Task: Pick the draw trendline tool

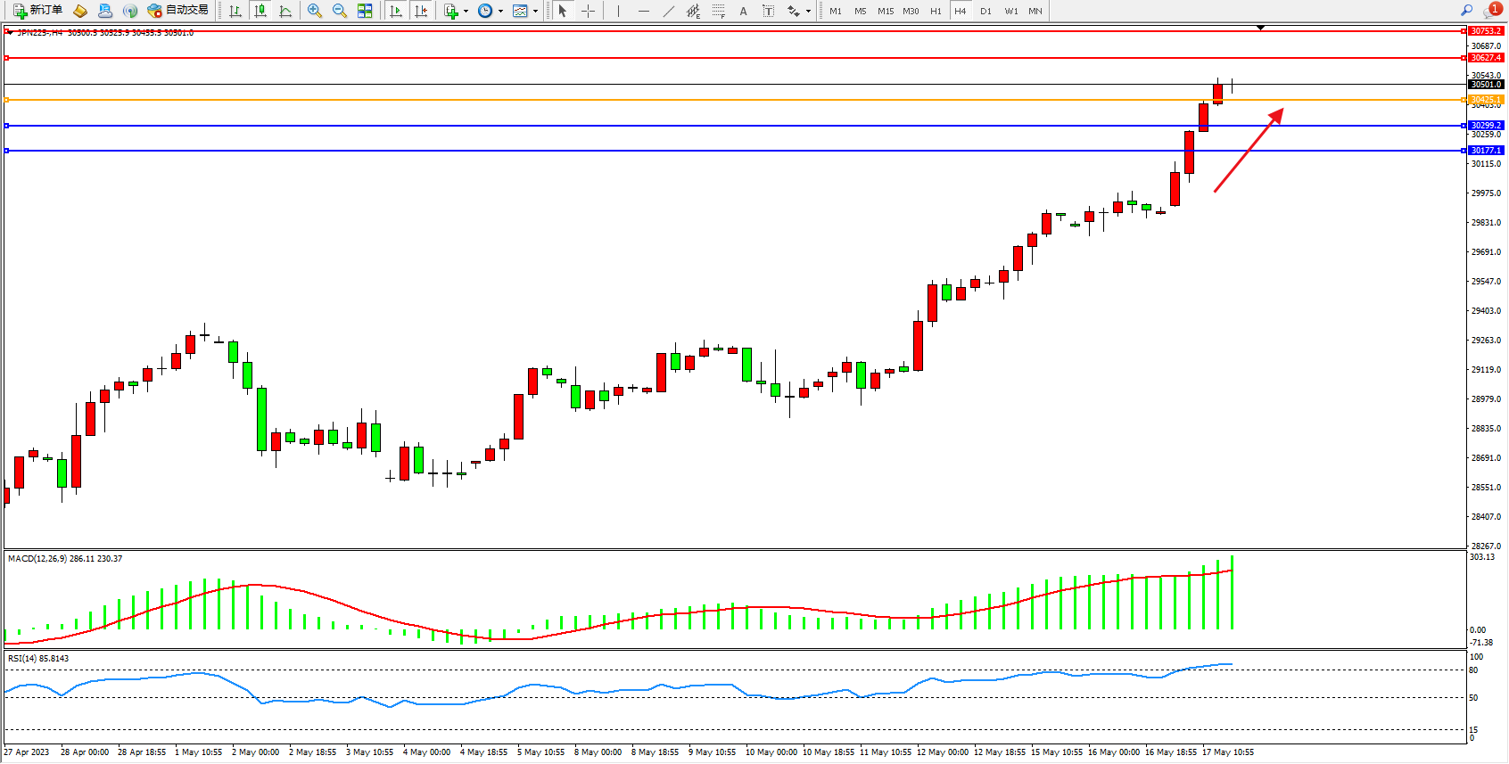Action: pyautogui.click(x=669, y=11)
